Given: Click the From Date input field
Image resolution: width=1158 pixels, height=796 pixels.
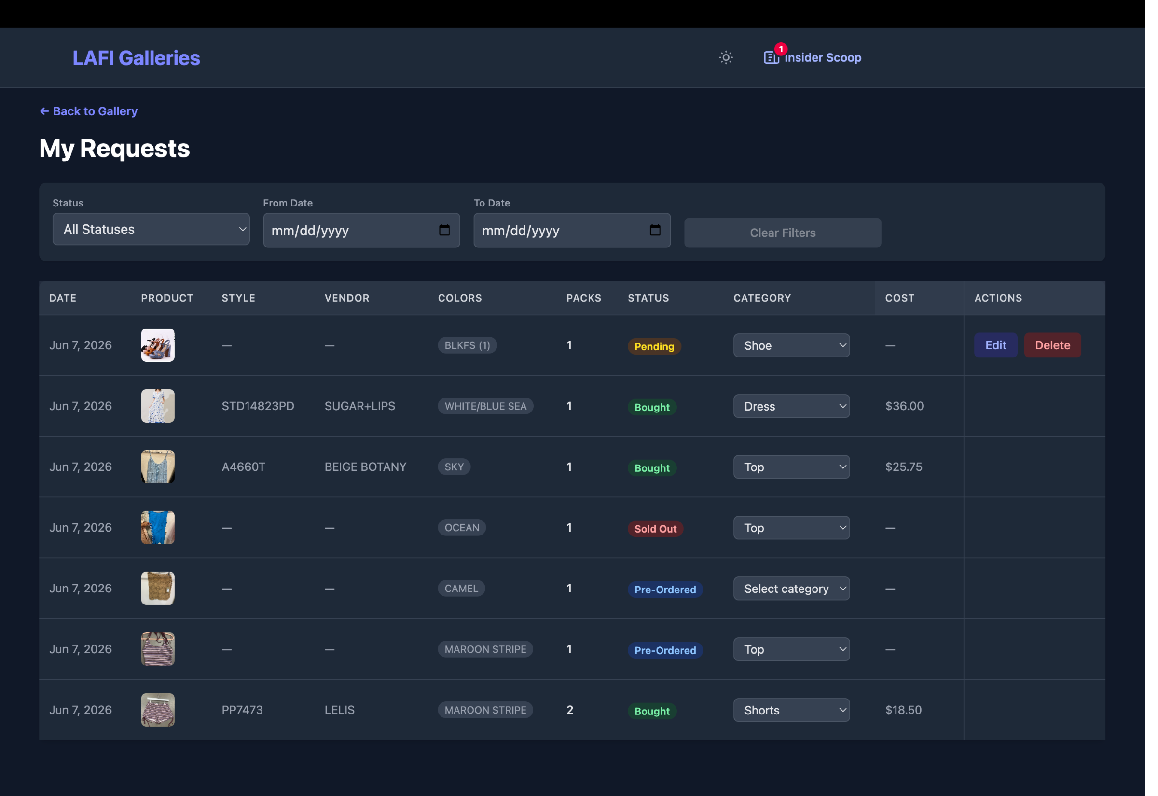Looking at the screenshot, I should click(361, 231).
